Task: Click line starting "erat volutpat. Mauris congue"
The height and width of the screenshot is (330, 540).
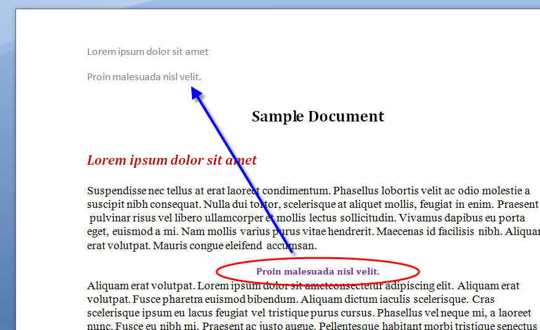Action: [x=202, y=245]
